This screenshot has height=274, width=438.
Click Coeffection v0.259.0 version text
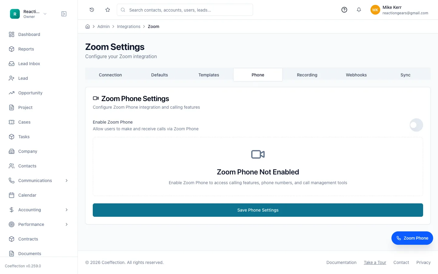[x=23, y=266]
